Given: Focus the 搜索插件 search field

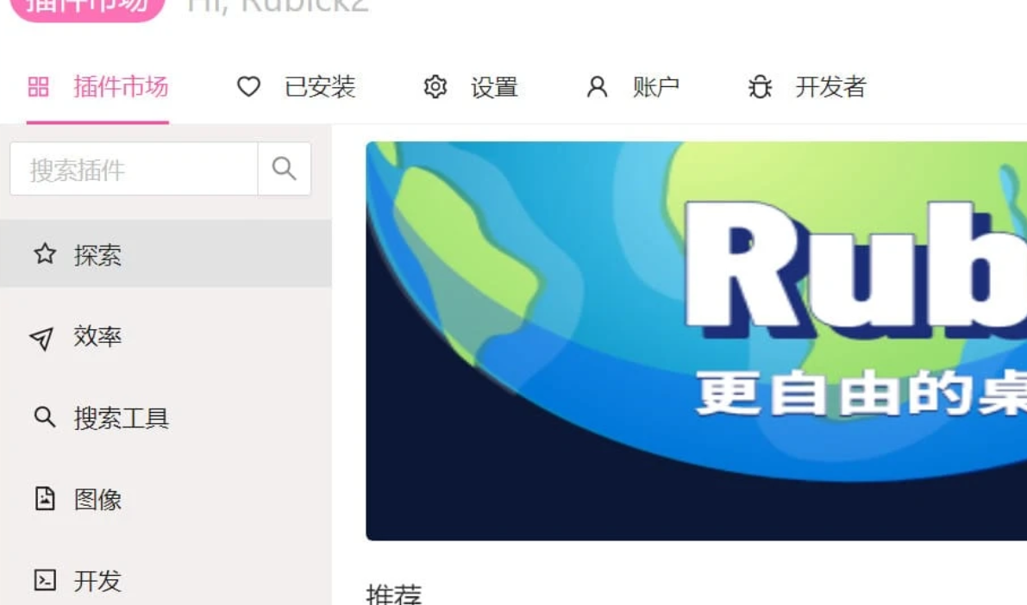Looking at the screenshot, I should point(134,169).
